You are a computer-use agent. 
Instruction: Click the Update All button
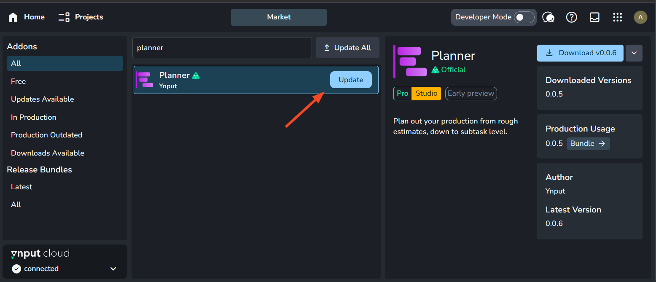point(348,48)
